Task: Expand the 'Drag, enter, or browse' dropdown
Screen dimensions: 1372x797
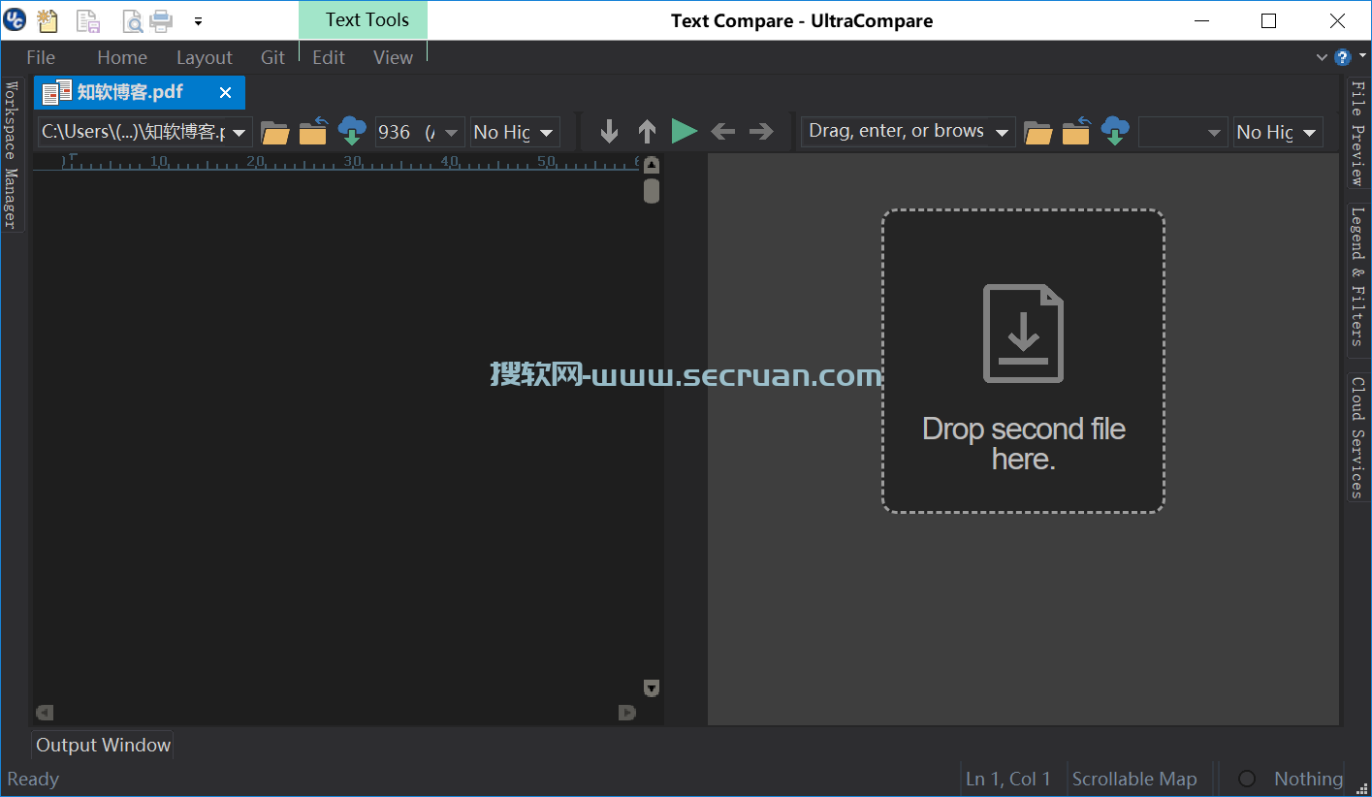Action: [x=1003, y=133]
